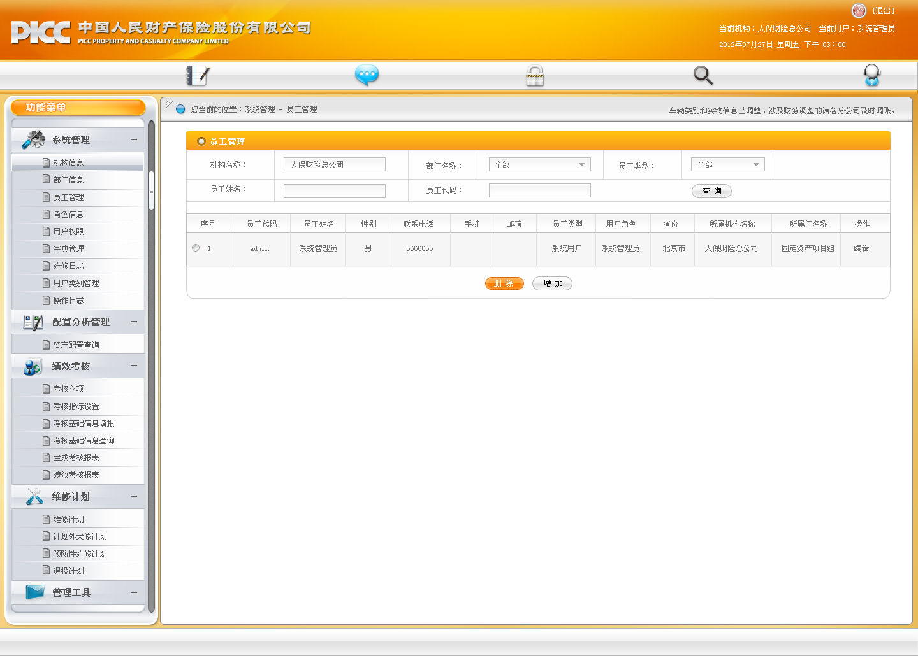Click the 配置分析管理 book icon

pyautogui.click(x=33, y=322)
